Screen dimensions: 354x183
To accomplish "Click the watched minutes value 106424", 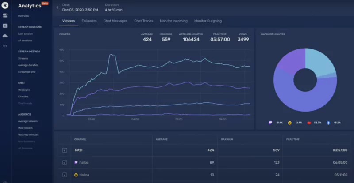I will pos(191,39).
